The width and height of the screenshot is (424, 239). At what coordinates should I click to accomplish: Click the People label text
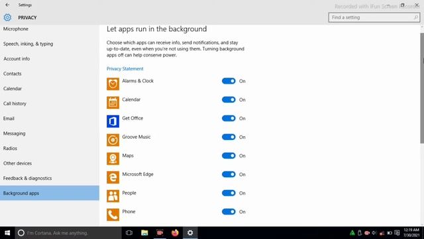click(129, 193)
